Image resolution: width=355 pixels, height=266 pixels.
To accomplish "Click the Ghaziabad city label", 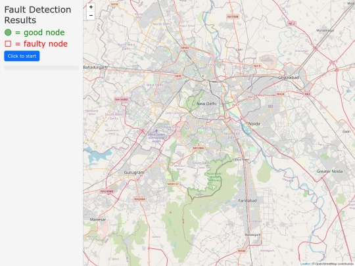I will [288, 78].
